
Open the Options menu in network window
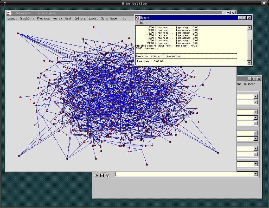click(x=80, y=18)
